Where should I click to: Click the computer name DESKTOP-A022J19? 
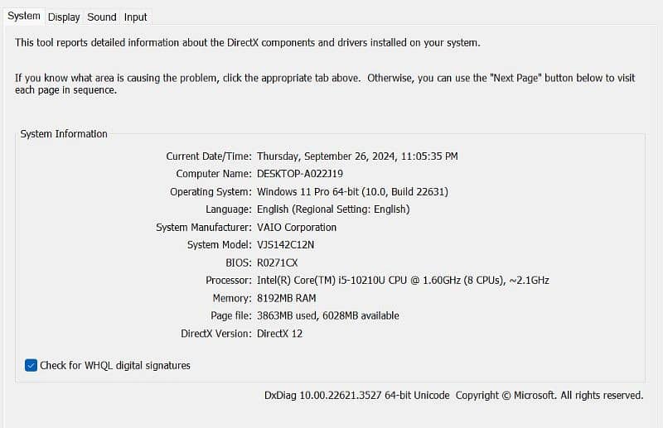tap(300, 174)
